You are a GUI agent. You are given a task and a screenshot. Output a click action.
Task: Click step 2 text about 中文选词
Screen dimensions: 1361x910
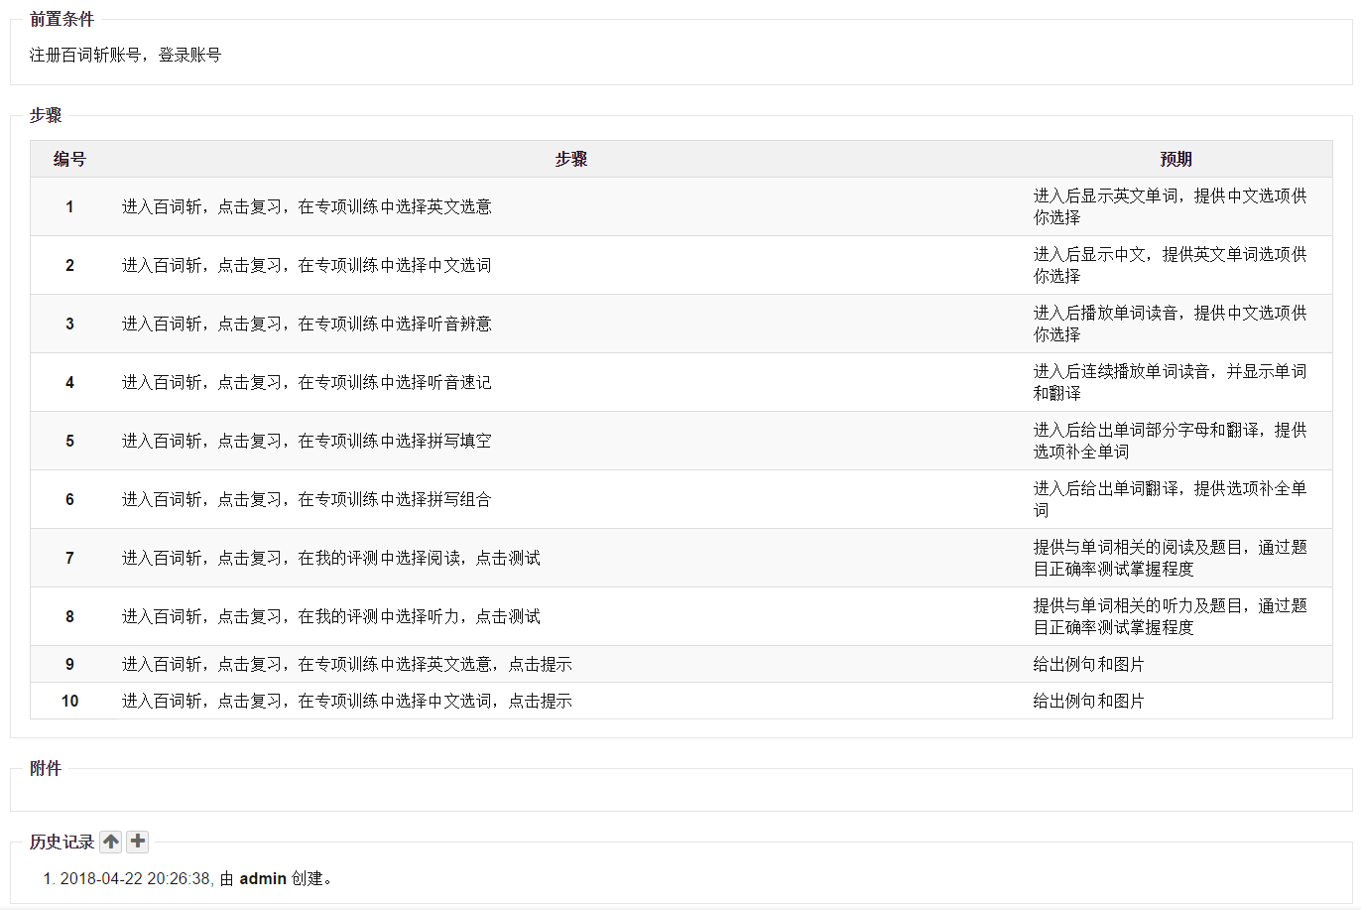(307, 265)
